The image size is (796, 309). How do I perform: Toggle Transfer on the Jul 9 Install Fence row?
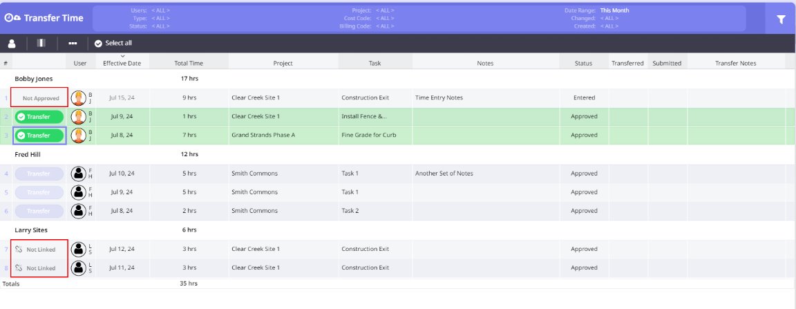39,117
